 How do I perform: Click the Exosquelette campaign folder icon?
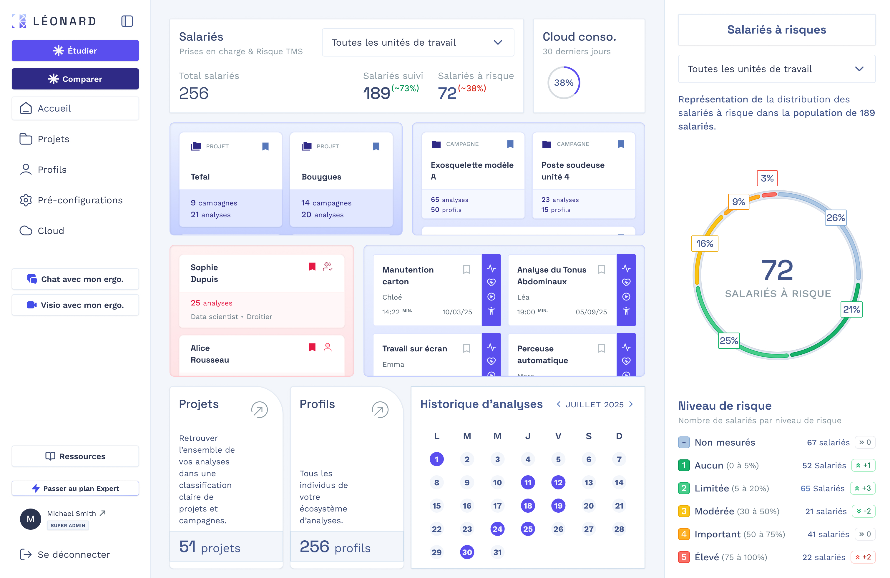click(x=436, y=144)
